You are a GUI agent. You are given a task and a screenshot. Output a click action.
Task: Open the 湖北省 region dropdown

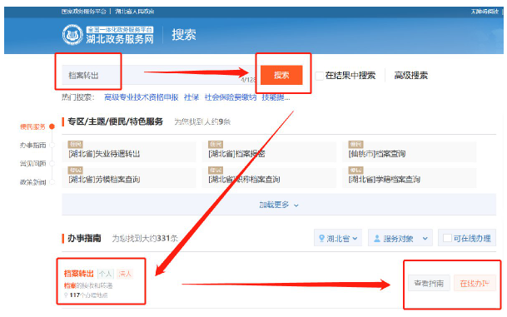click(x=338, y=238)
